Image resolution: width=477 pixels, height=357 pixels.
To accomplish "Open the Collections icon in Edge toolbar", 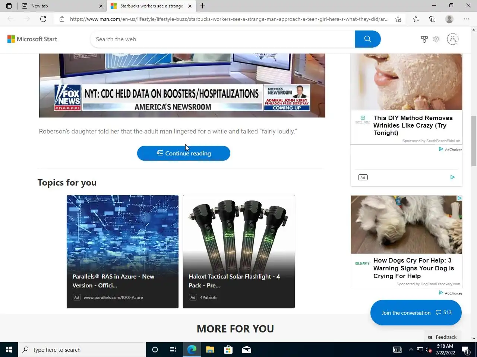I will point(432,19).
